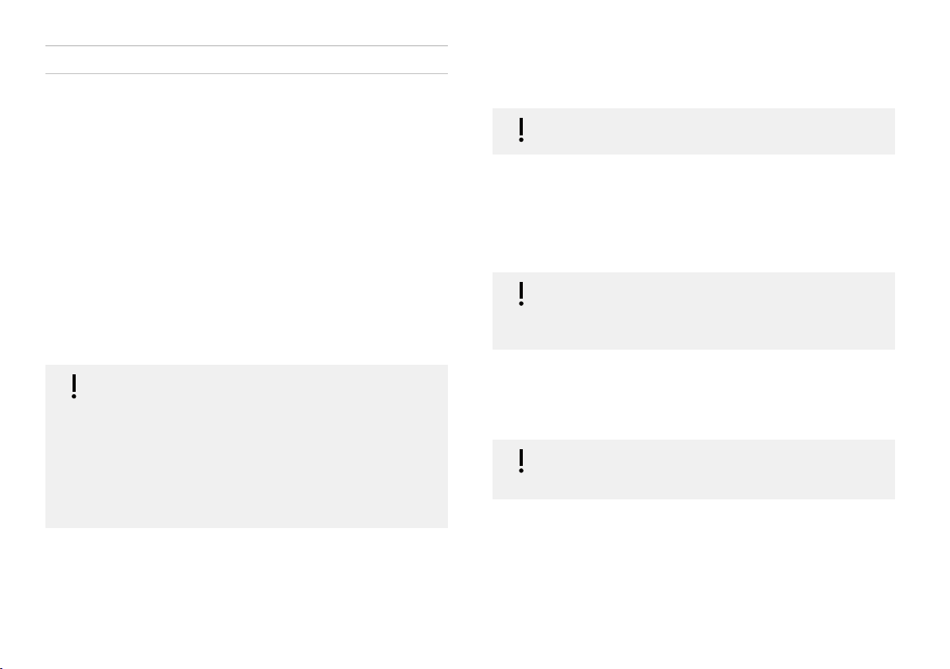This screenshot has height=669, width=950.
Task: Click the exclamation icon in the shortest grey notice
Action: pyautogui.click(x=521, y=130)
